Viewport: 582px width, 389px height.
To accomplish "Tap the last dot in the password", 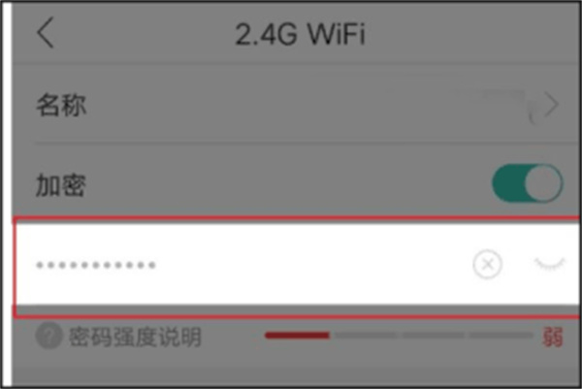I will click(152, 265).
